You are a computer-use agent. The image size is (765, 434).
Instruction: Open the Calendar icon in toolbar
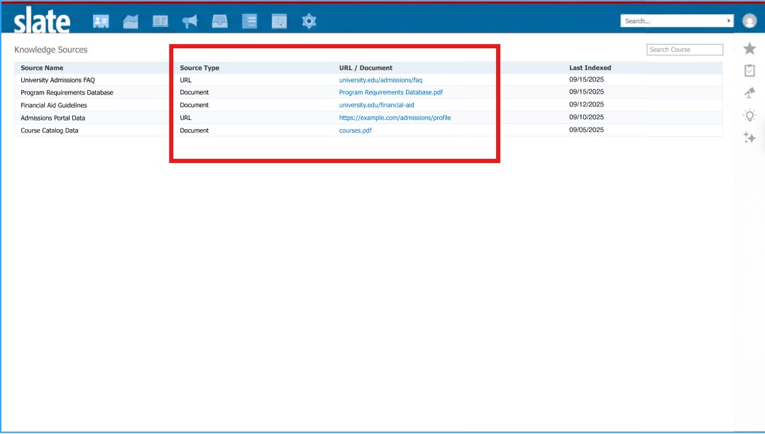(279, 21)
